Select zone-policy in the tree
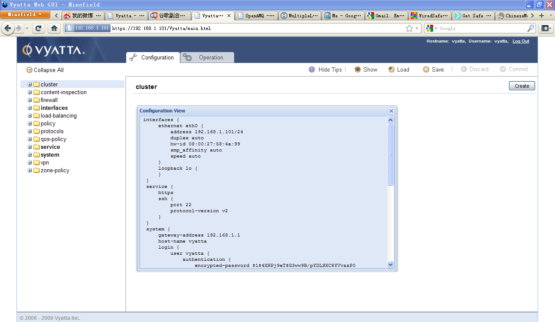The width and height of the screenshot is (555, 322). pos(55,171)
